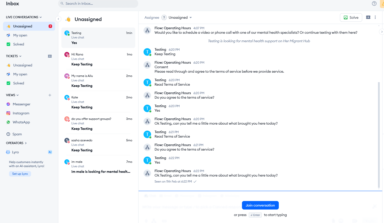Mark conversation solved with Solve button

coord(351,17)
